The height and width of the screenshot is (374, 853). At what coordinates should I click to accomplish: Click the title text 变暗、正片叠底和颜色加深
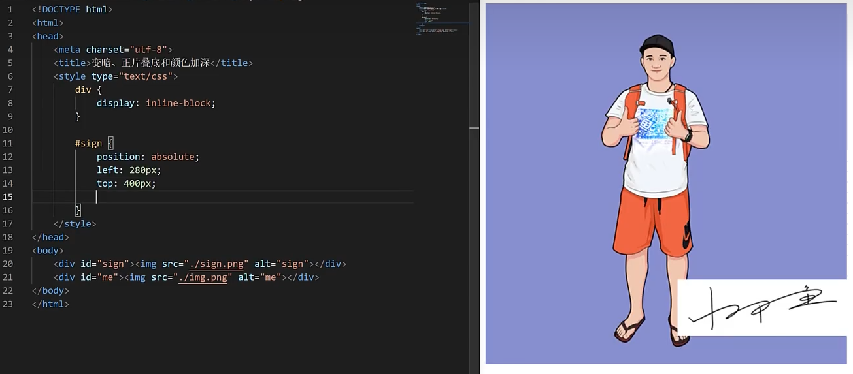pyautogui.click(x=151, y=63)
